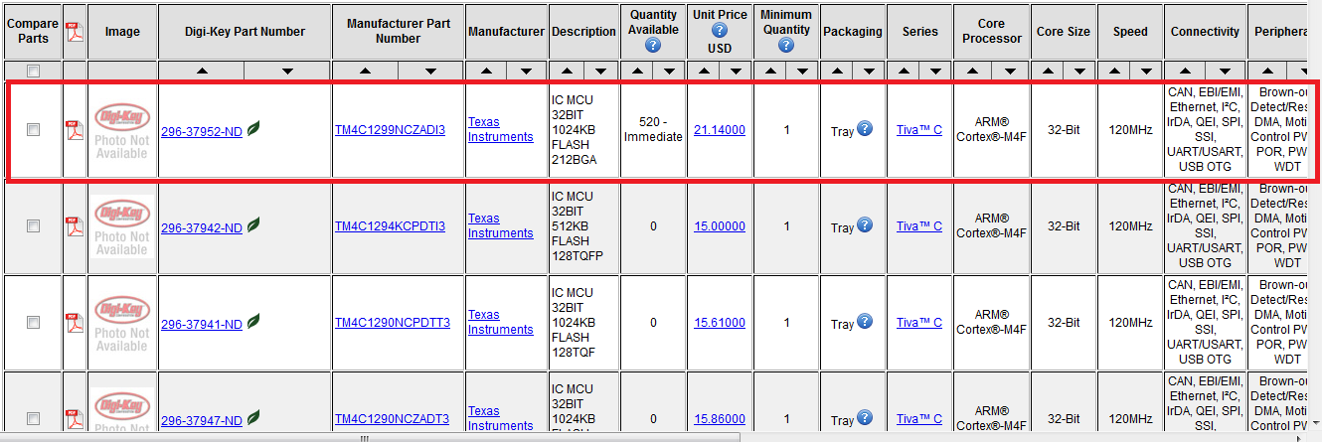Sort Core Size ascending
This screenshot has width=1322, height=442.
click(1048, 72)
